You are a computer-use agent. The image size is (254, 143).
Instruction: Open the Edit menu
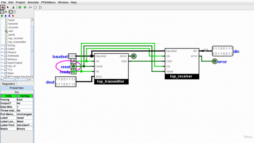pyautogui.click(x=11, y=2)
